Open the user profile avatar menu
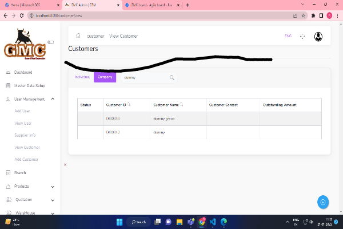The height and width of the screenshot is (229, 343). 318,36
